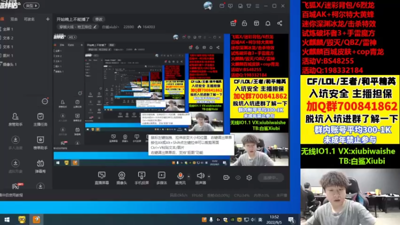Screen dimensions: 400x225
Task: Open the mail messages icon
Action: (x=221, y=5)
